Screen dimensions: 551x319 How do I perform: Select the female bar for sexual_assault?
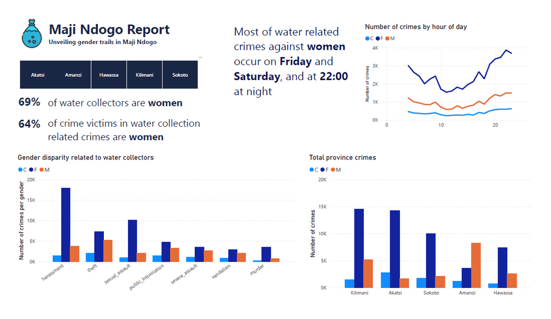coord(132,241)
